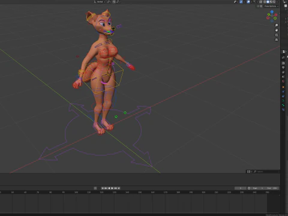Open the Scene properties tab
The height and width of the screenshot is (216, 288).
click(x=283, y=76)
